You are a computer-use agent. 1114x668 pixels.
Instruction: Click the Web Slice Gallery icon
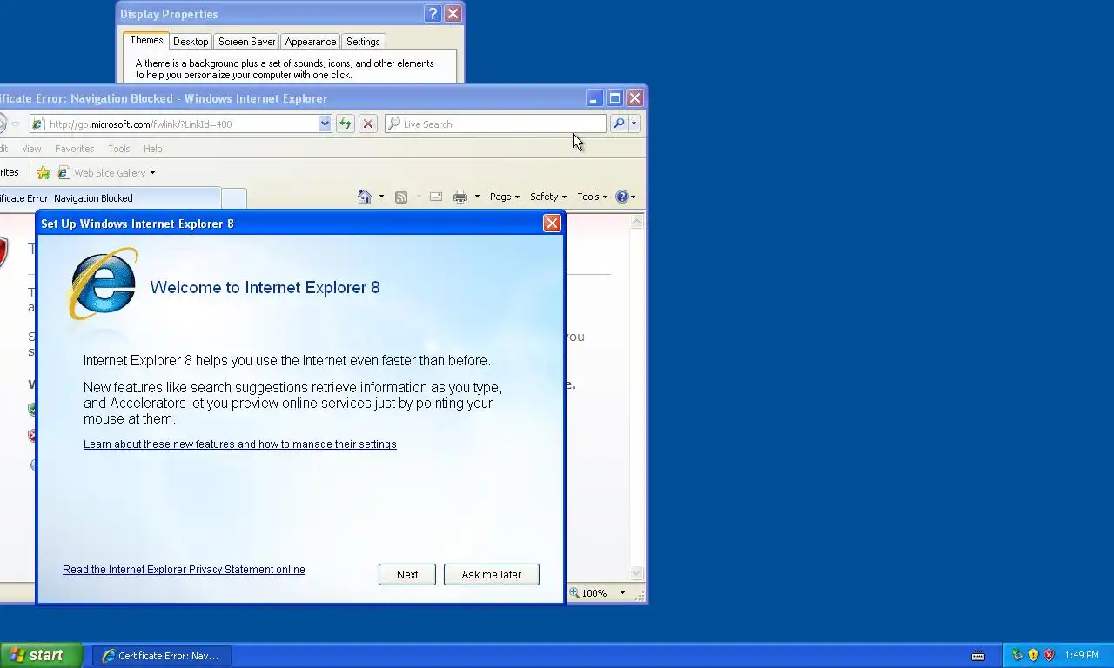click(x=64, y=173)
